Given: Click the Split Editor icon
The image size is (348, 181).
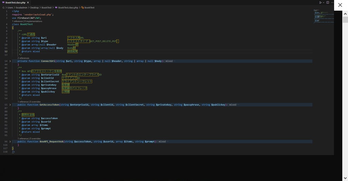Looking at the screenshot, I should [328, 2].
